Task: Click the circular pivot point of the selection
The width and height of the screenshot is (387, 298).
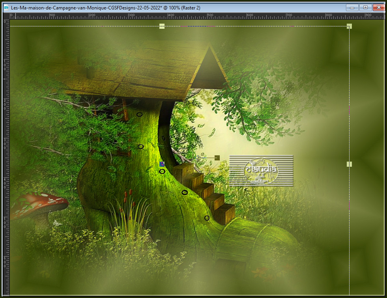Action: [198, 158]
